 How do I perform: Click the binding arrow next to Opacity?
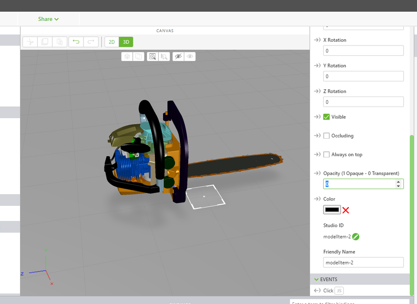(317, 173)
